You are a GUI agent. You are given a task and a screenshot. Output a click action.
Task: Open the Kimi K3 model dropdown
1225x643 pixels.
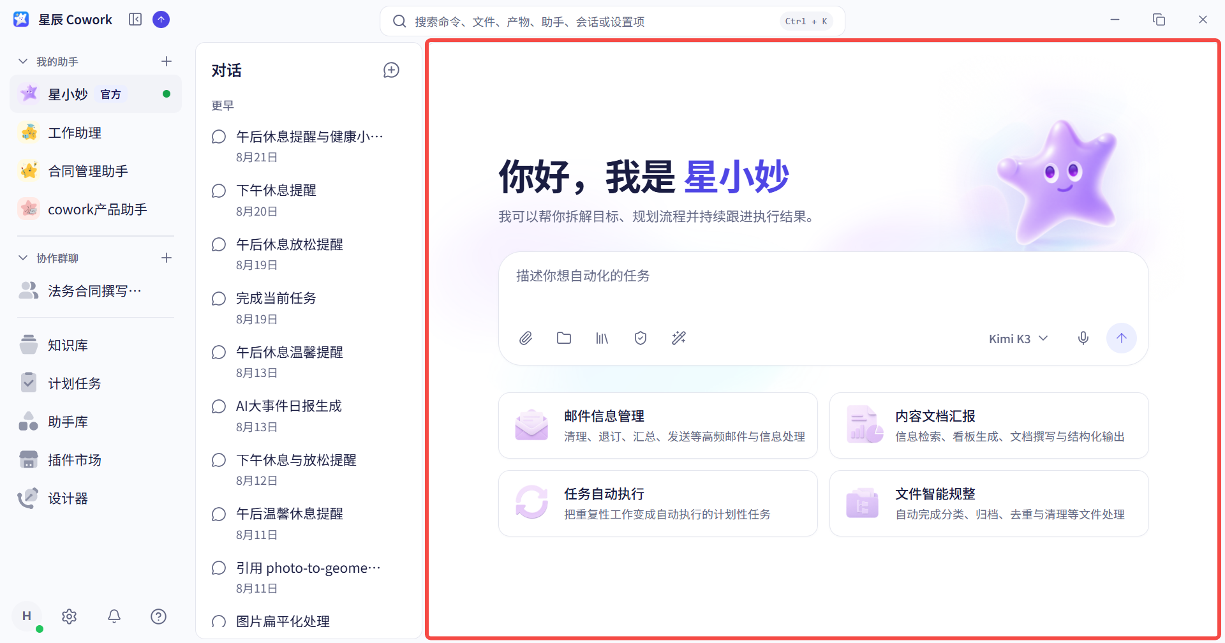(x=1018, y=339)
